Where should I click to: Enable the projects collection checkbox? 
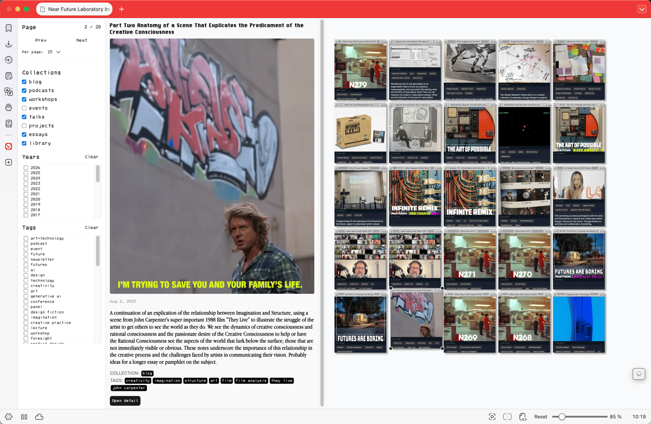point(24,126)
